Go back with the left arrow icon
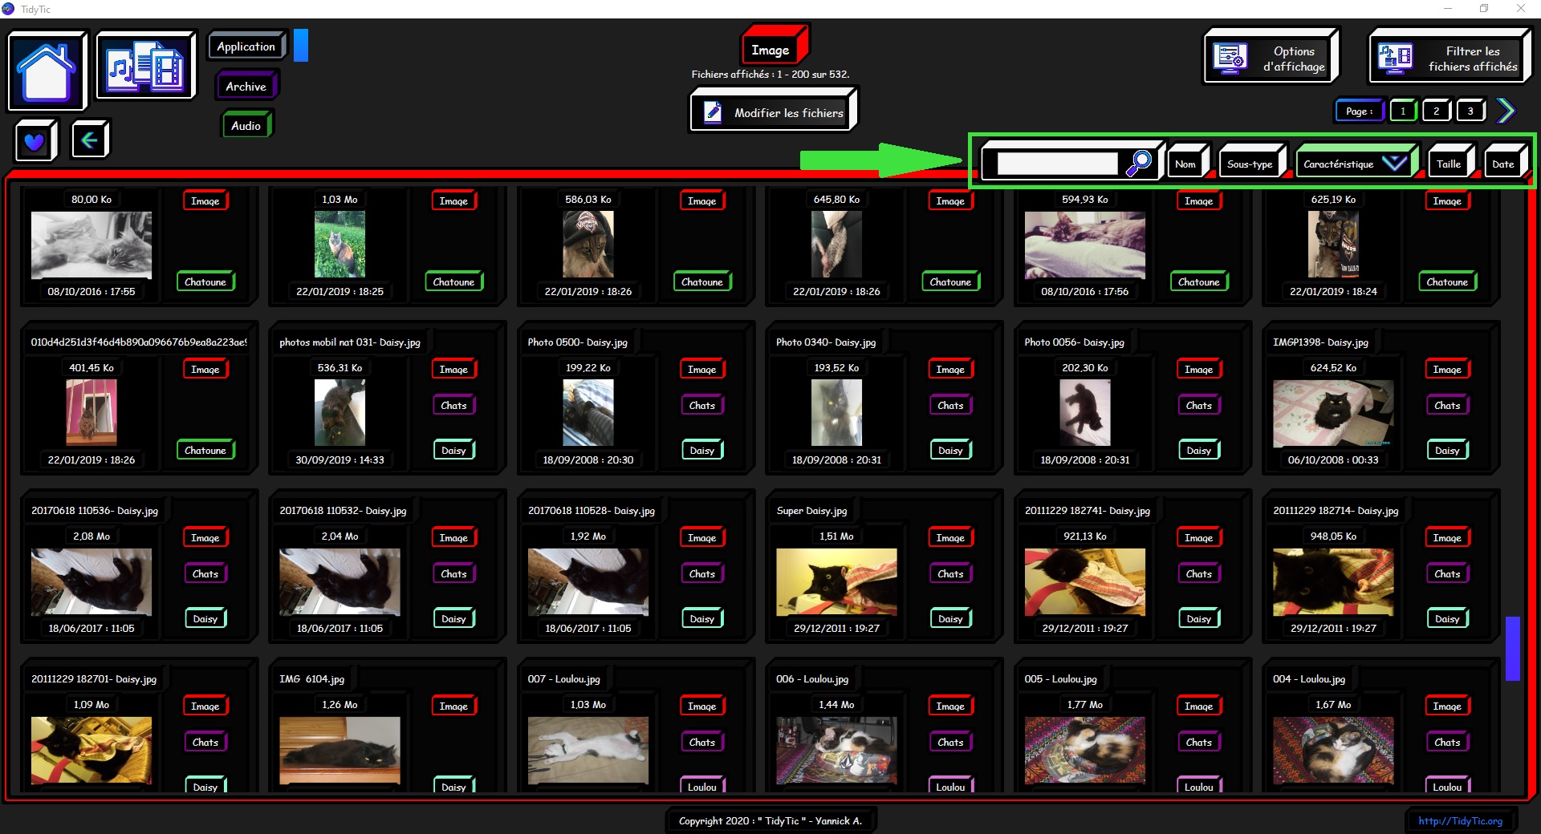Screen dimensions: 1541x834 coord(90,140)
